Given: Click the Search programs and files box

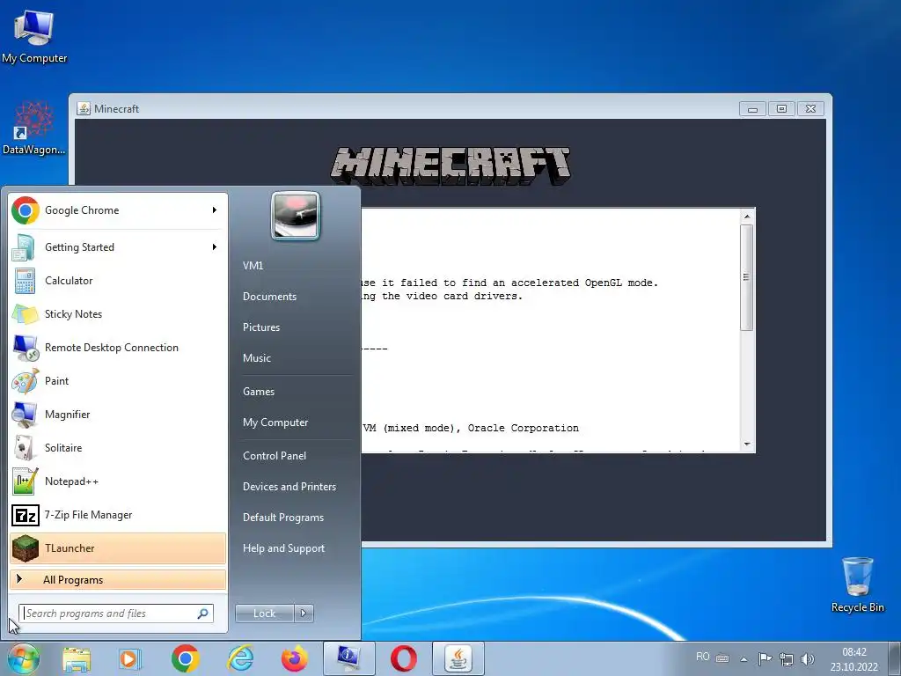Looking at the screenshot, I should pyautogui.click(x=116, y=614).
